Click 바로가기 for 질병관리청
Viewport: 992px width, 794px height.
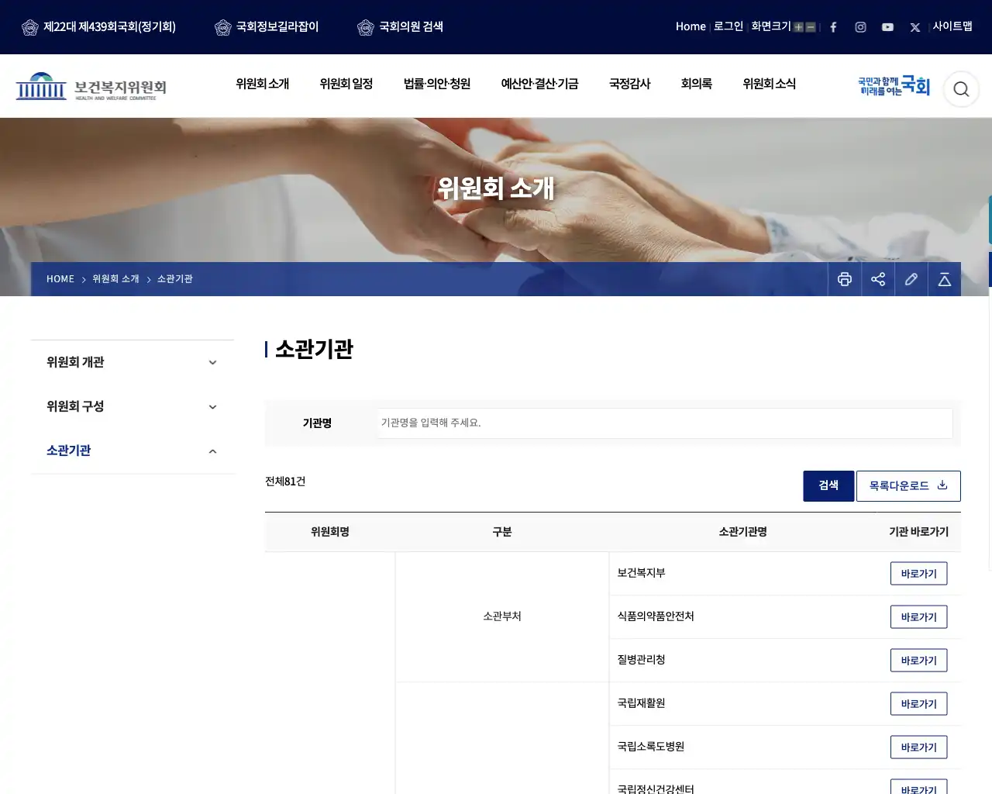[919, 661]
